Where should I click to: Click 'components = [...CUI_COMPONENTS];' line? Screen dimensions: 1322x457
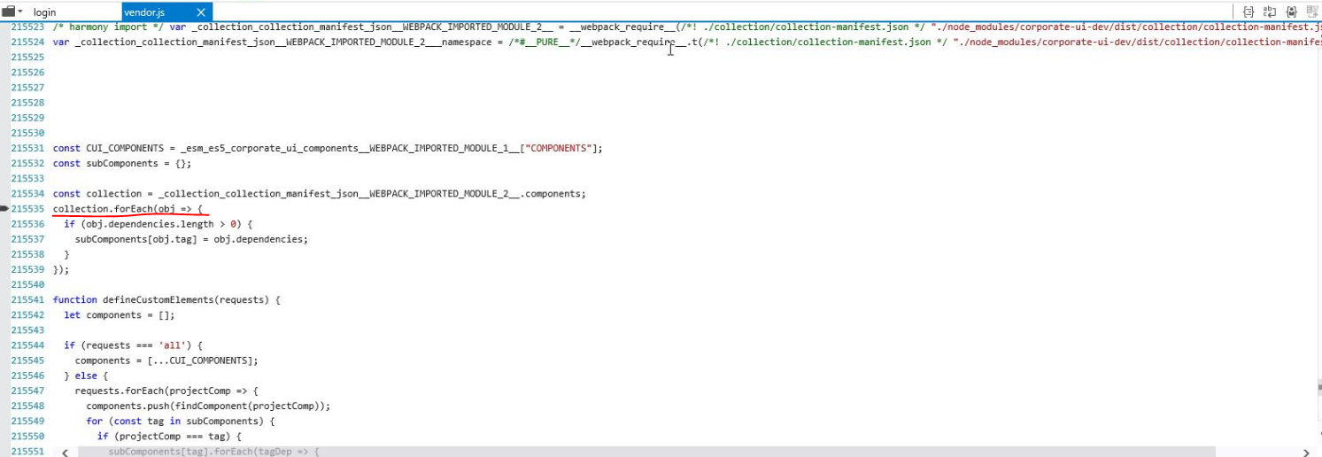click(x=166, y=360)
